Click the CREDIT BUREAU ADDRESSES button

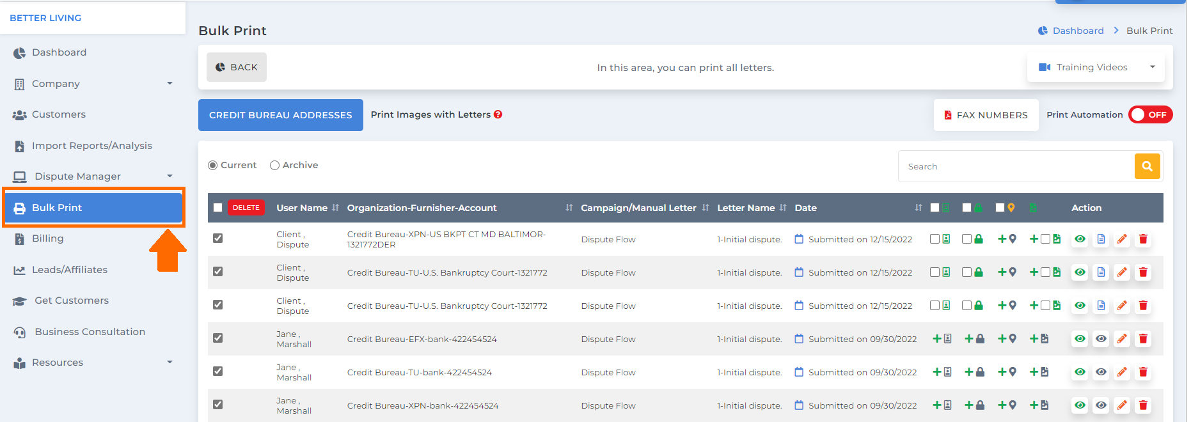tap(281, 115)
